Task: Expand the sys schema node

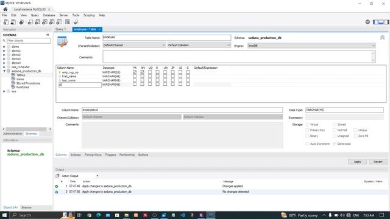Action: tap(4, 91)
